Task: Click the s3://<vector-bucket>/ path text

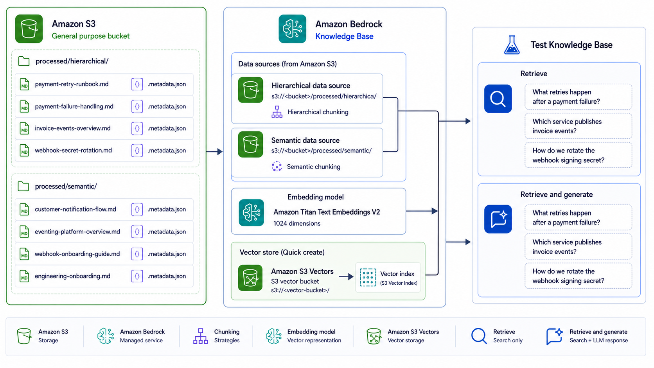Action: click(x=300, y=290)
